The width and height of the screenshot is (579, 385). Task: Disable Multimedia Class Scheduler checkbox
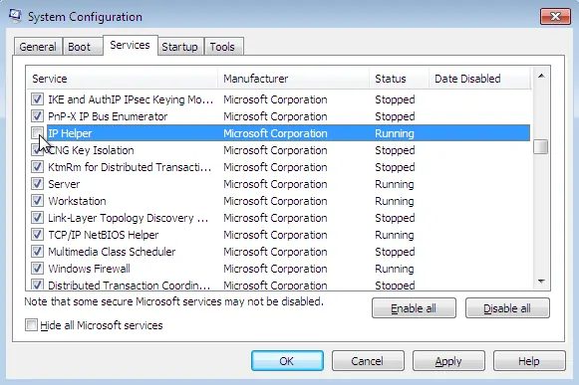(x=37, y=252)
